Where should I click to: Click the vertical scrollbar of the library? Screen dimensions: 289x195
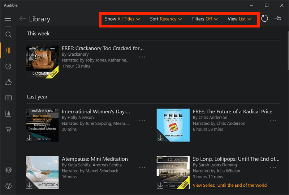tap(288, 51)
